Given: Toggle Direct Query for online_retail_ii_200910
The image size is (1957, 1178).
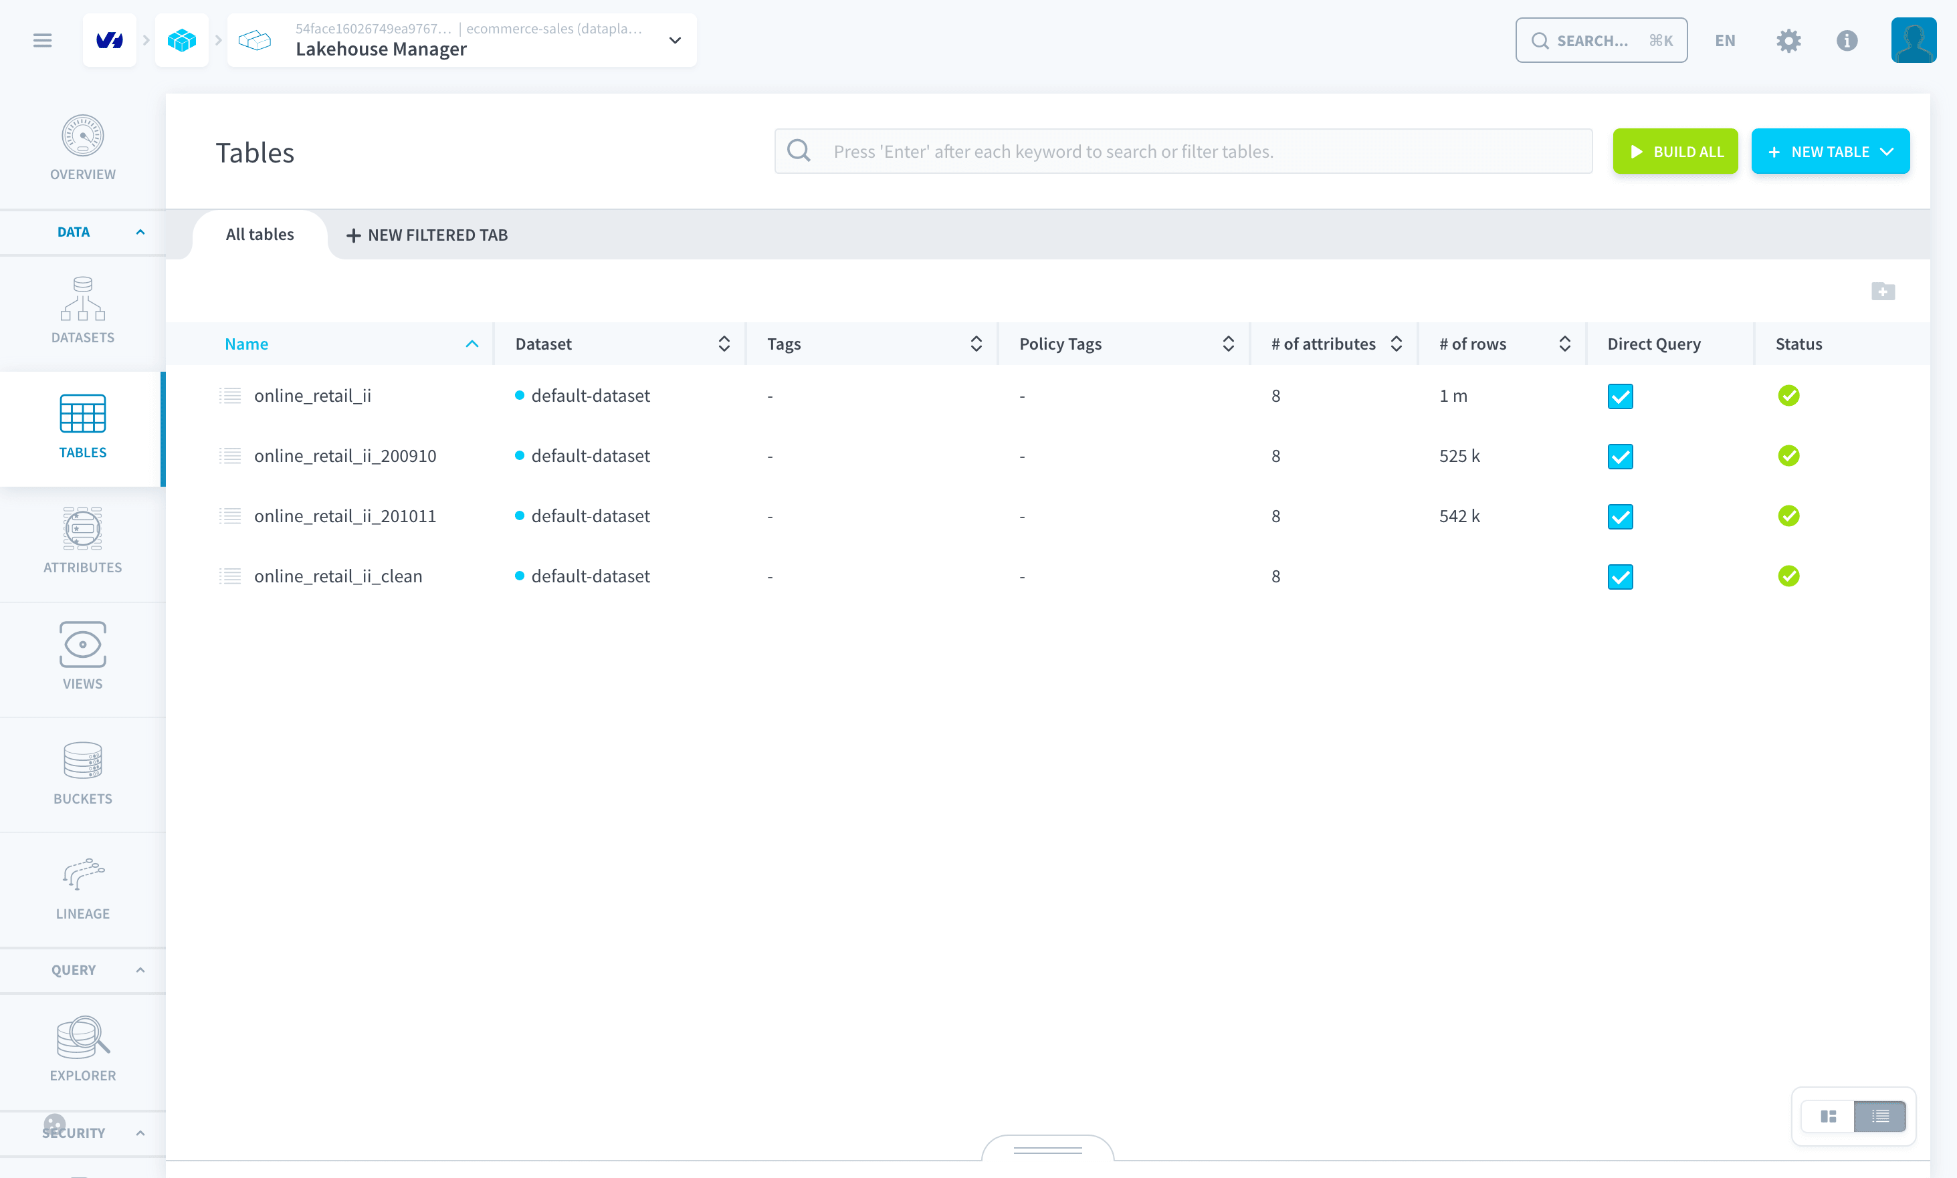Looking at the screenshot, I should tap(1620, 457).
